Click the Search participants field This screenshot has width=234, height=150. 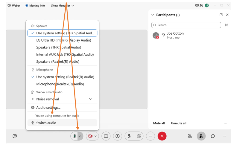[186, 25]
